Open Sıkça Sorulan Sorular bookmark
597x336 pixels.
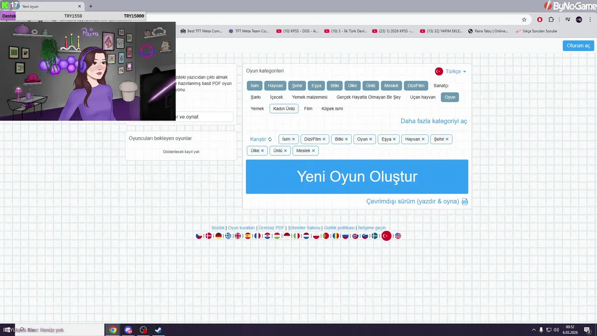pos(536,31)
